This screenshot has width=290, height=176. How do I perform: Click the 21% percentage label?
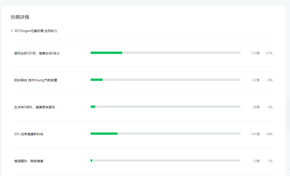coord(269,53)
